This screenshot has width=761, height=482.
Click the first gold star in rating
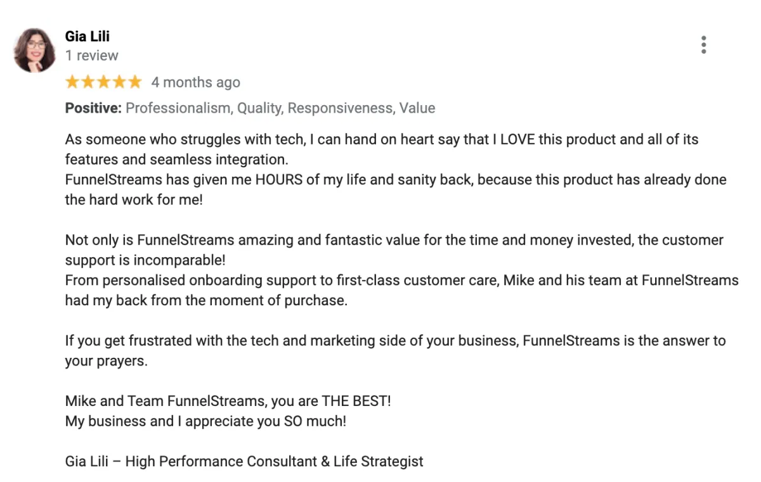72,82
